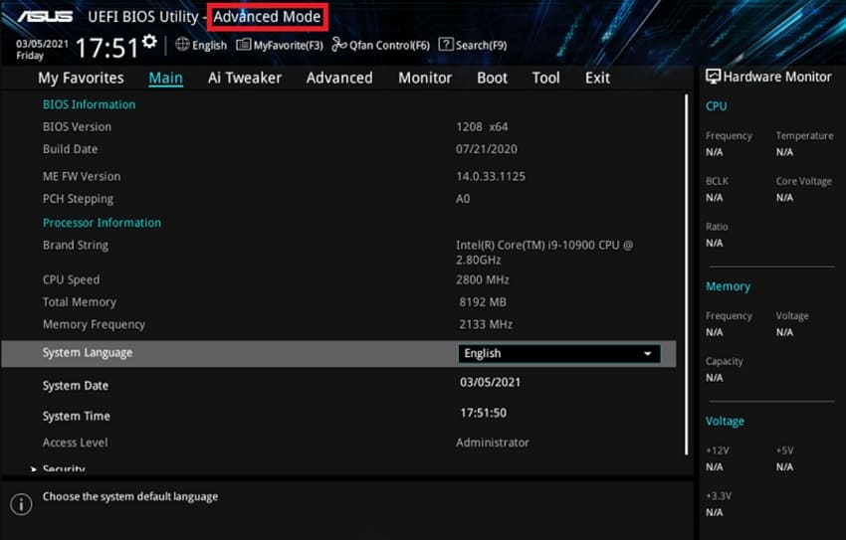Open the Monitor tab
This screenshot has height=540, width=846.
pyautogui.click(x=425, y=79)
